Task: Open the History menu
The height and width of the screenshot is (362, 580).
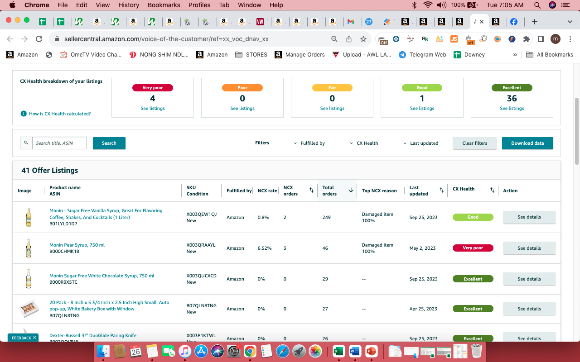Action: tap(129, 5)
